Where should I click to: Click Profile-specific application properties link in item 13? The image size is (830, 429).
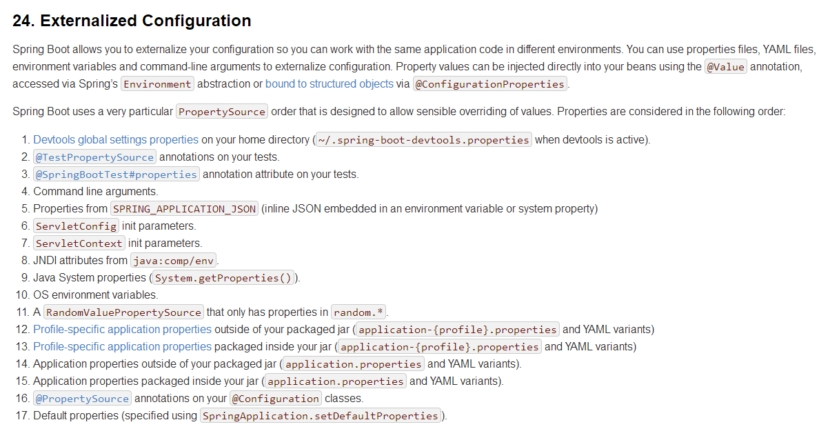[x=122, y=347]
